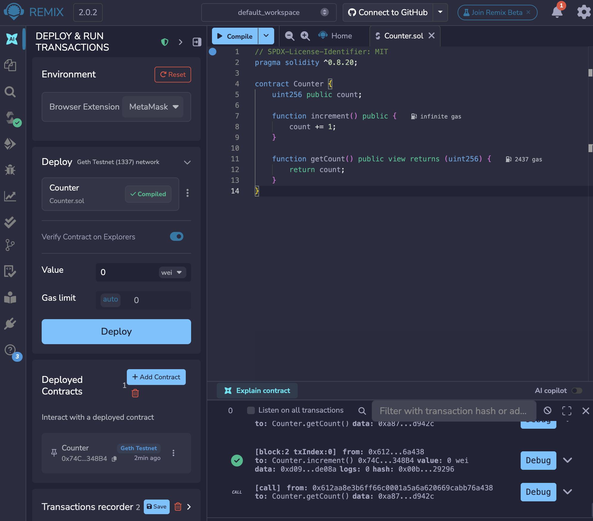593x521 pixels.
Task: Click Explain contract
Action: [257, 391]
